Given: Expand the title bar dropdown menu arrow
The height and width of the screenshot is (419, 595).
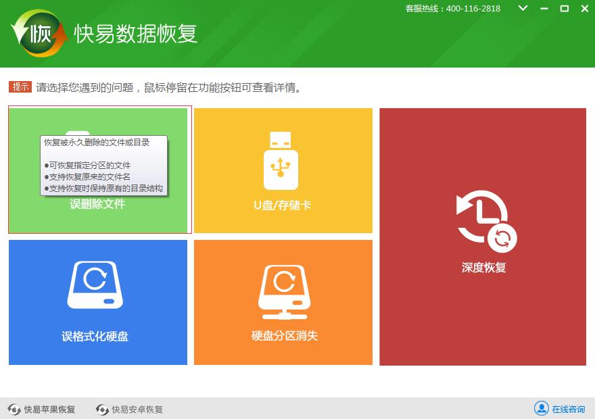Looking at the screenshot, I should [523, 8].
